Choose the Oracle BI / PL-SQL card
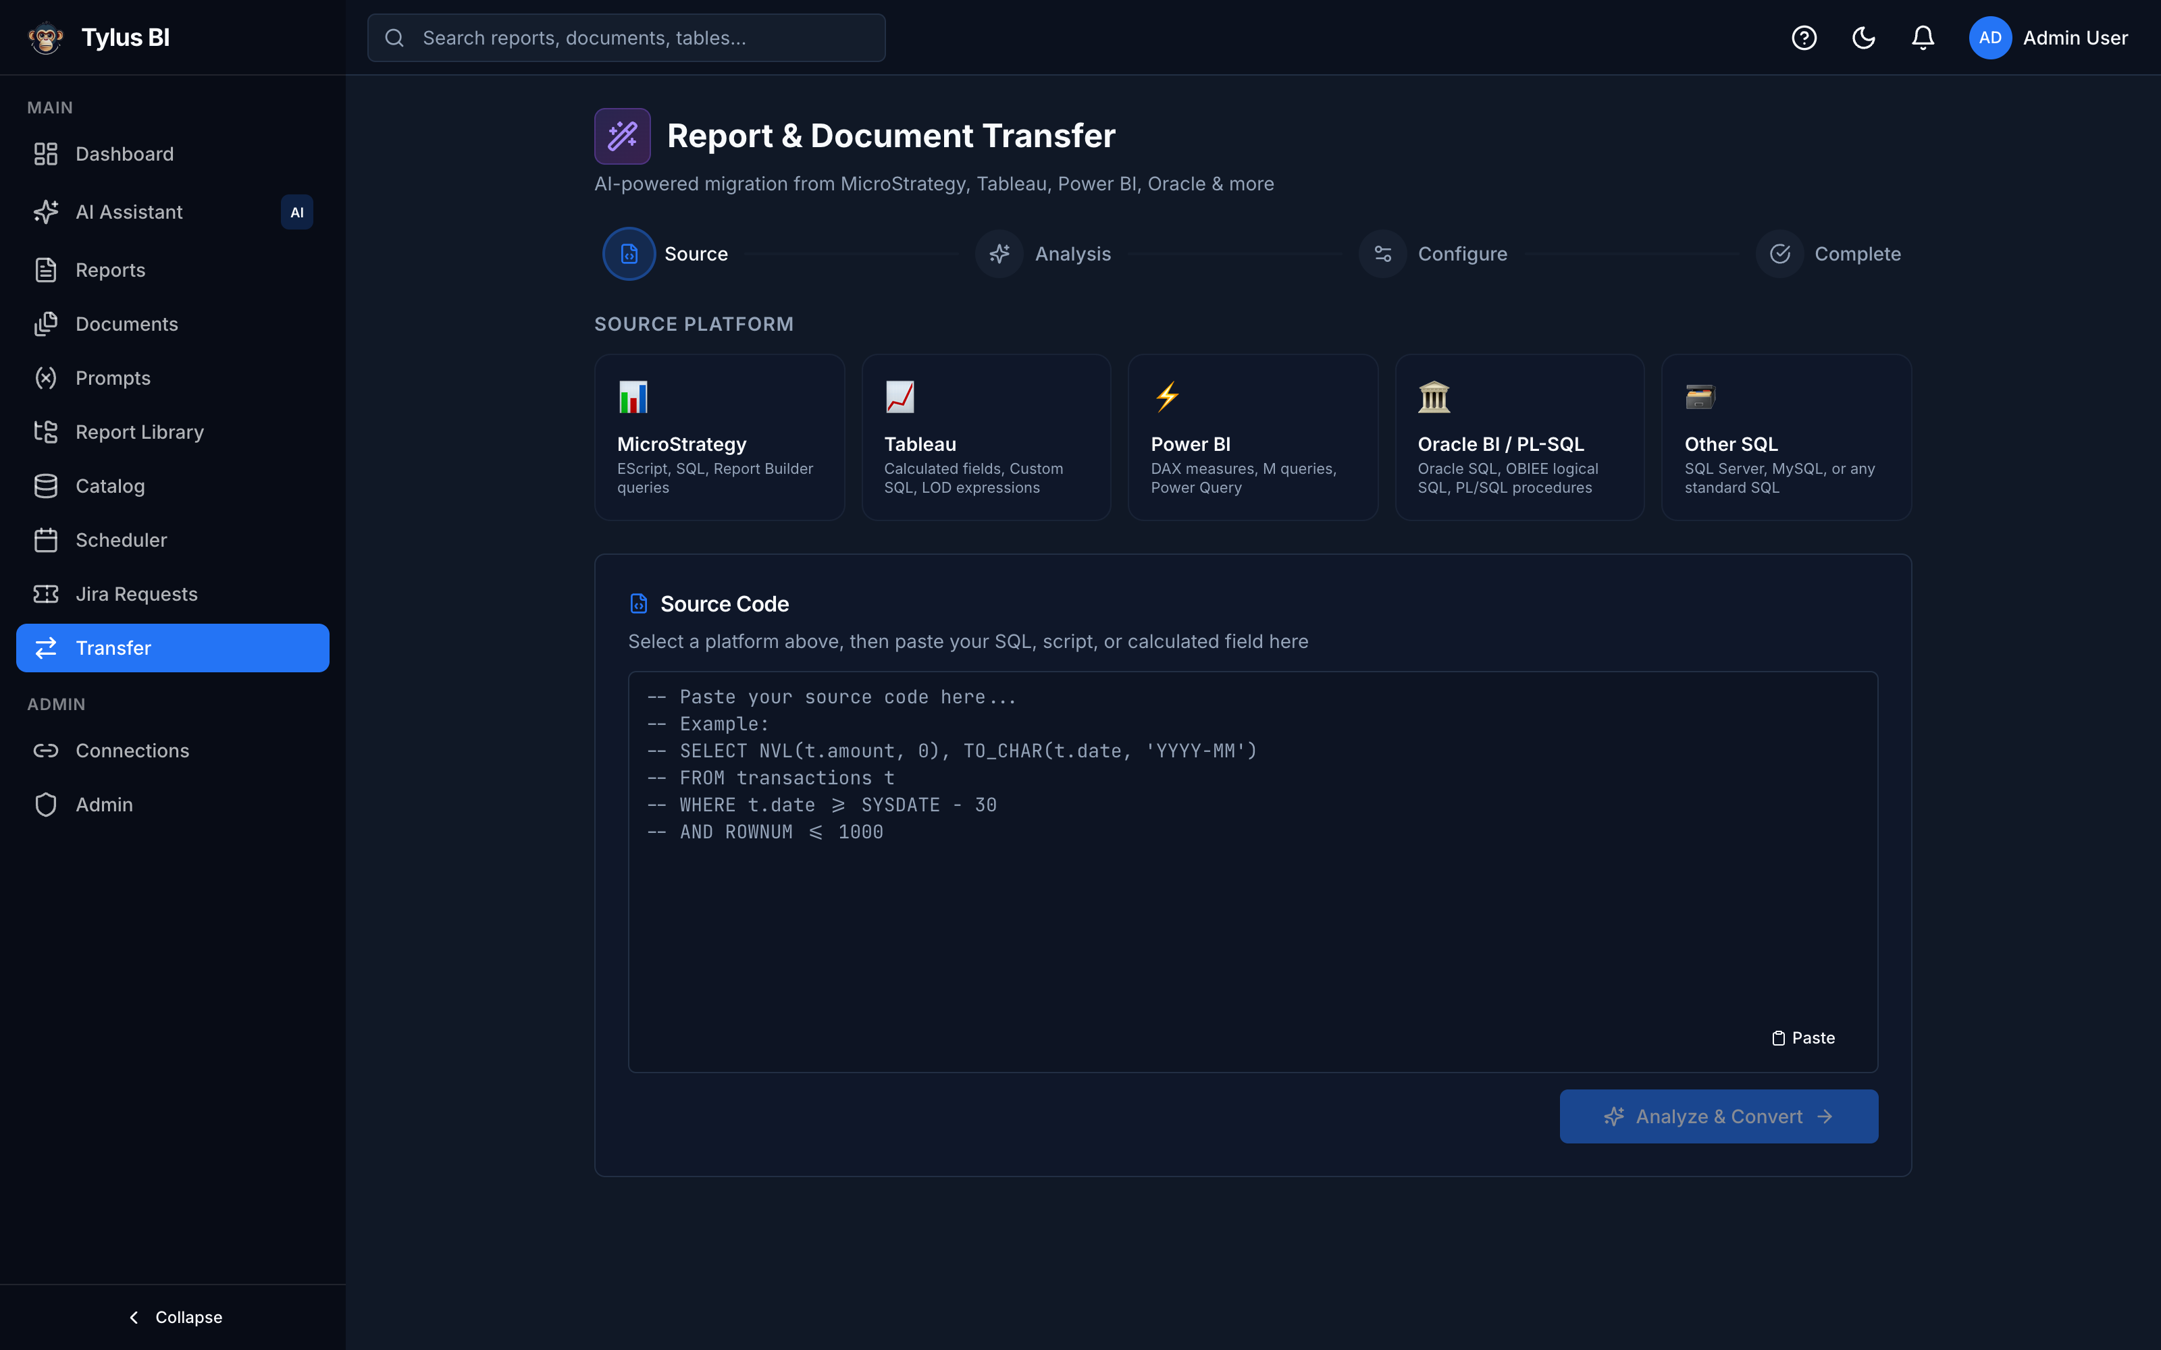2161x1350 pixels. pyautogui.click(x=1519, y=437)
